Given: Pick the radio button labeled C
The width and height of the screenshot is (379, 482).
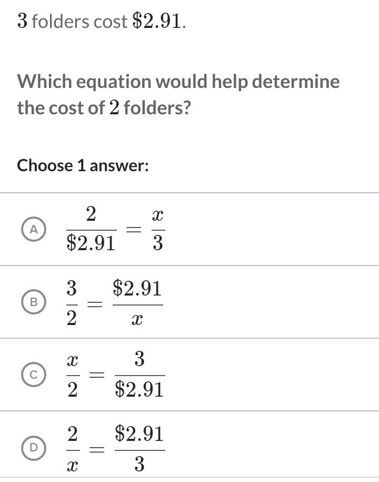Looking at the screenshot, I should point(34,375).
